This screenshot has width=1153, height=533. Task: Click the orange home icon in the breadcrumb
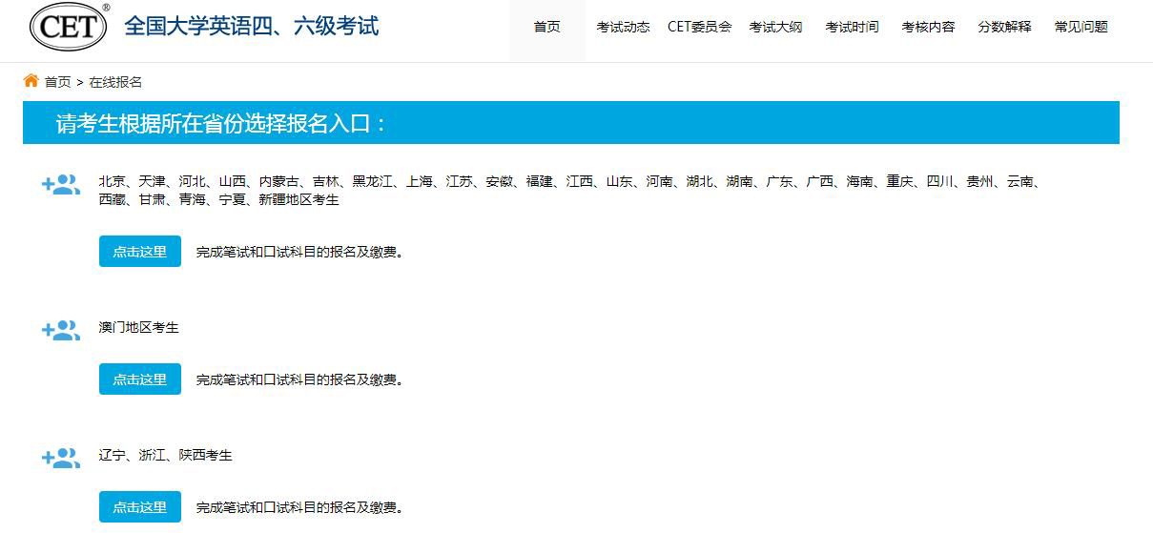tap(31, 81)
